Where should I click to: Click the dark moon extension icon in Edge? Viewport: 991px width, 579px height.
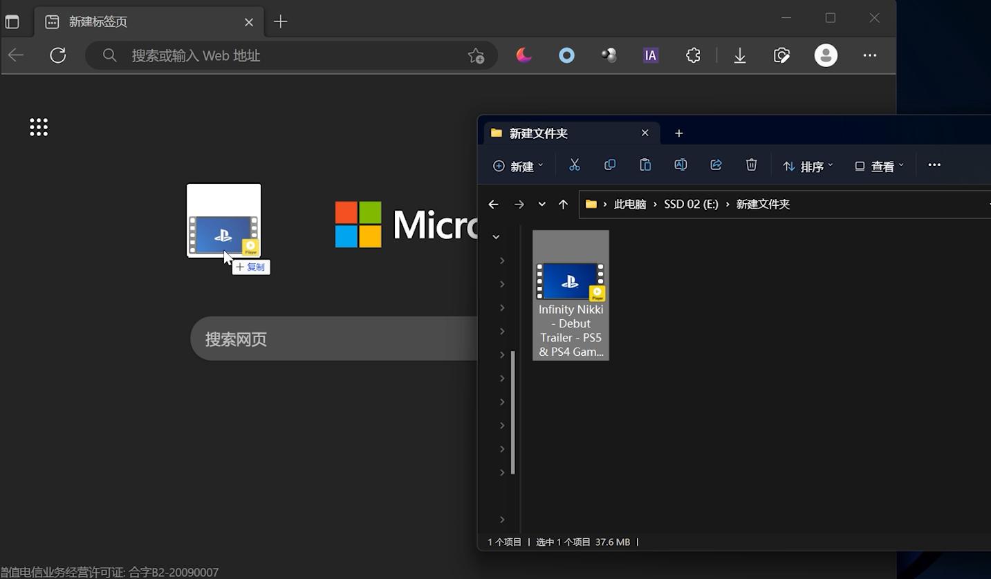[x=524, y=55]
